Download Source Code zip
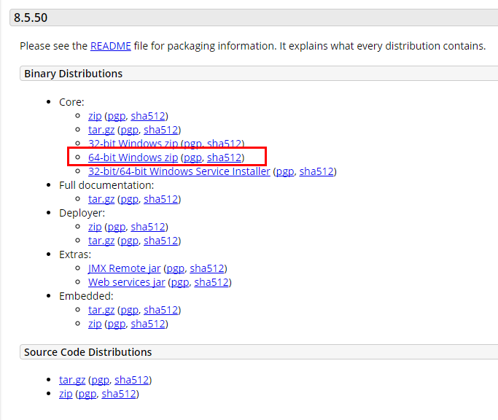This screenshot has height=420, width=498. 66,394
